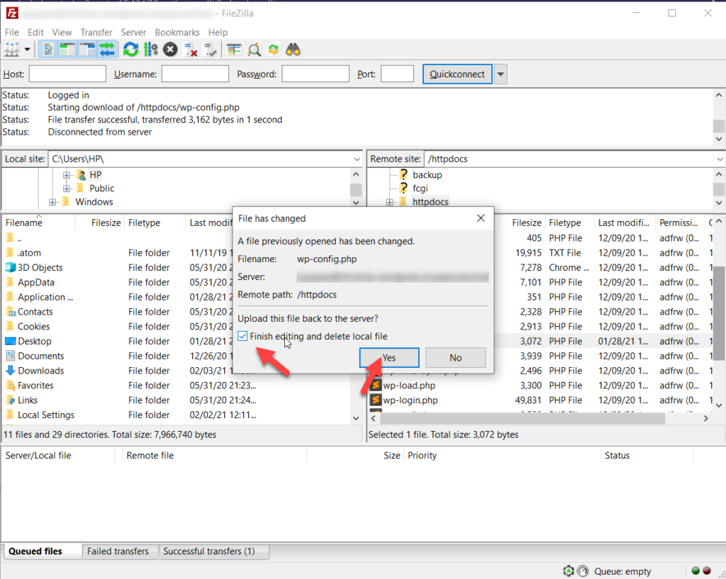726x579 pixels.
Task: Cancel current operation
Action: (170, 49)
